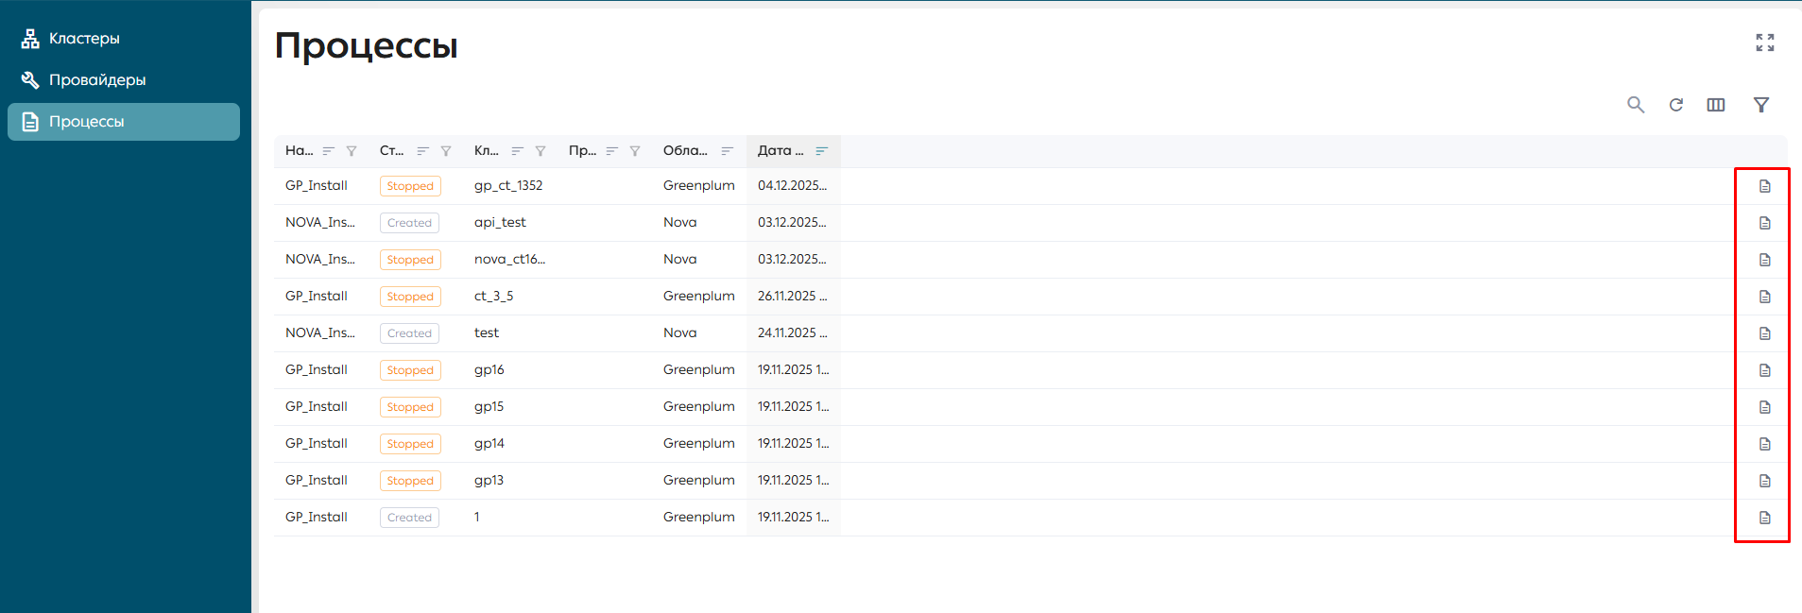The image size is (1802, 613).
Task: Open log document for nova_ct16 row
Action: 1764,260
